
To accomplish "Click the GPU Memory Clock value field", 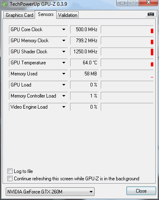I will coord(84,41).
